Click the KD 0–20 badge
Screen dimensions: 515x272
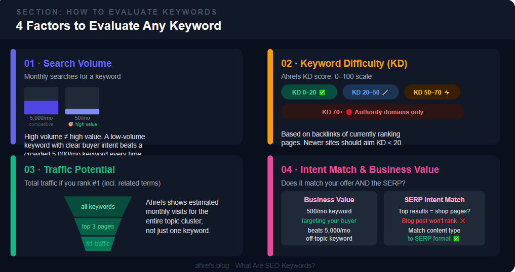point(309,92)
